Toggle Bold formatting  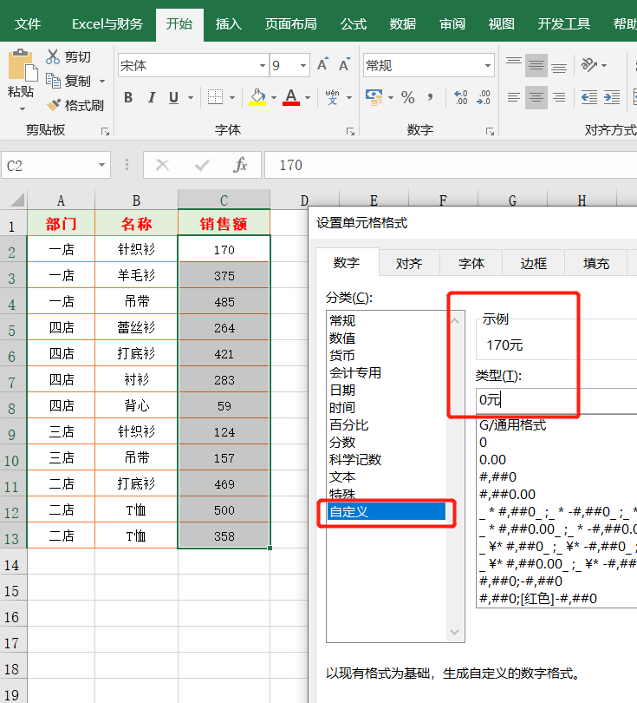tap(128, 97)
